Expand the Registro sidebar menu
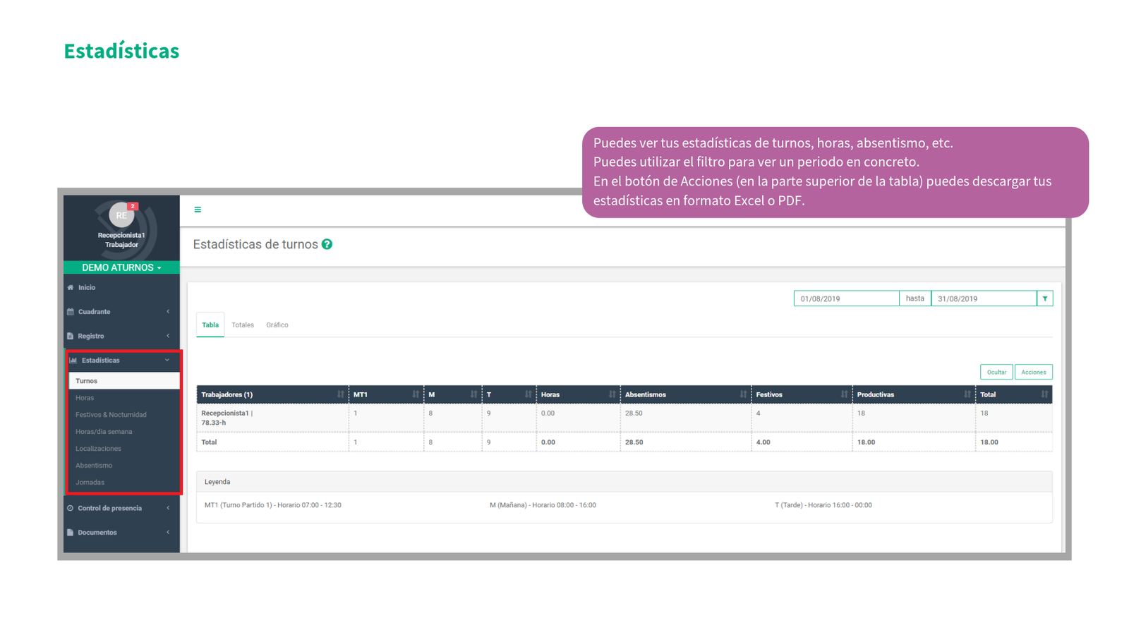This screenshot has height=635, width=1129. [x=121, y=336]
